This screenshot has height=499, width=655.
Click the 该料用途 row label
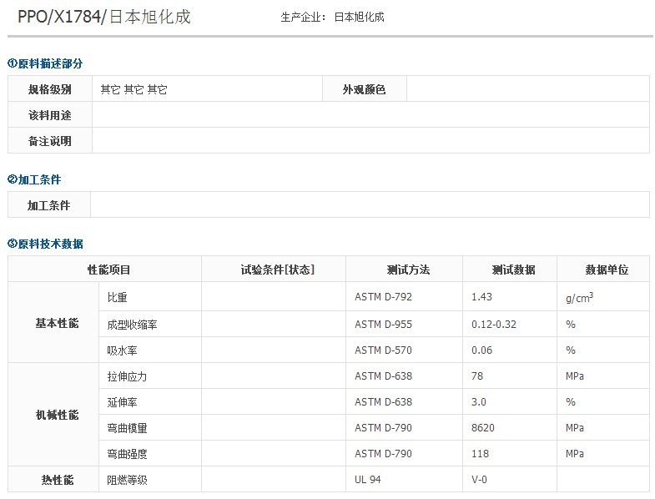click(50, 115)
